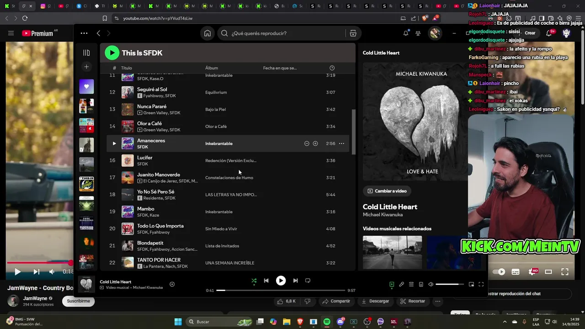Toggle repeat in Spotify player
The height and width of the screenshot is (329, 585).
point(308,281)
